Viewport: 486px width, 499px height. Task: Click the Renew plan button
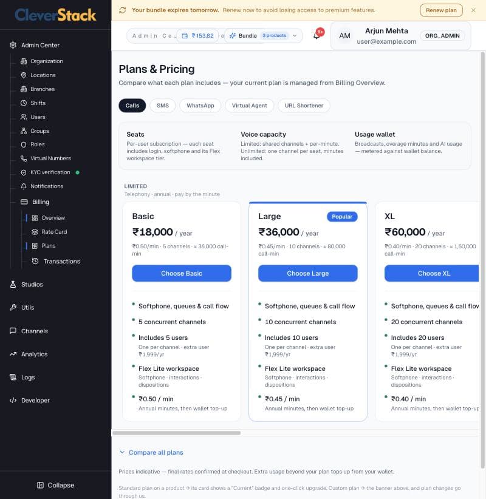point(441,10)
